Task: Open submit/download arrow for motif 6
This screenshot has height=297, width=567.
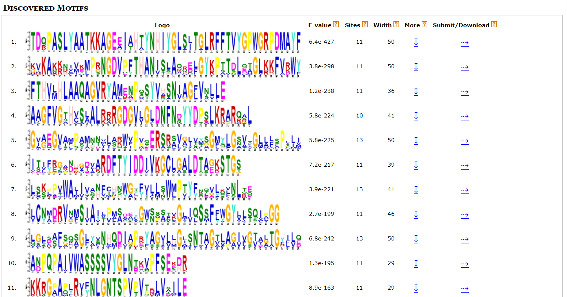Action: (465, 166)
